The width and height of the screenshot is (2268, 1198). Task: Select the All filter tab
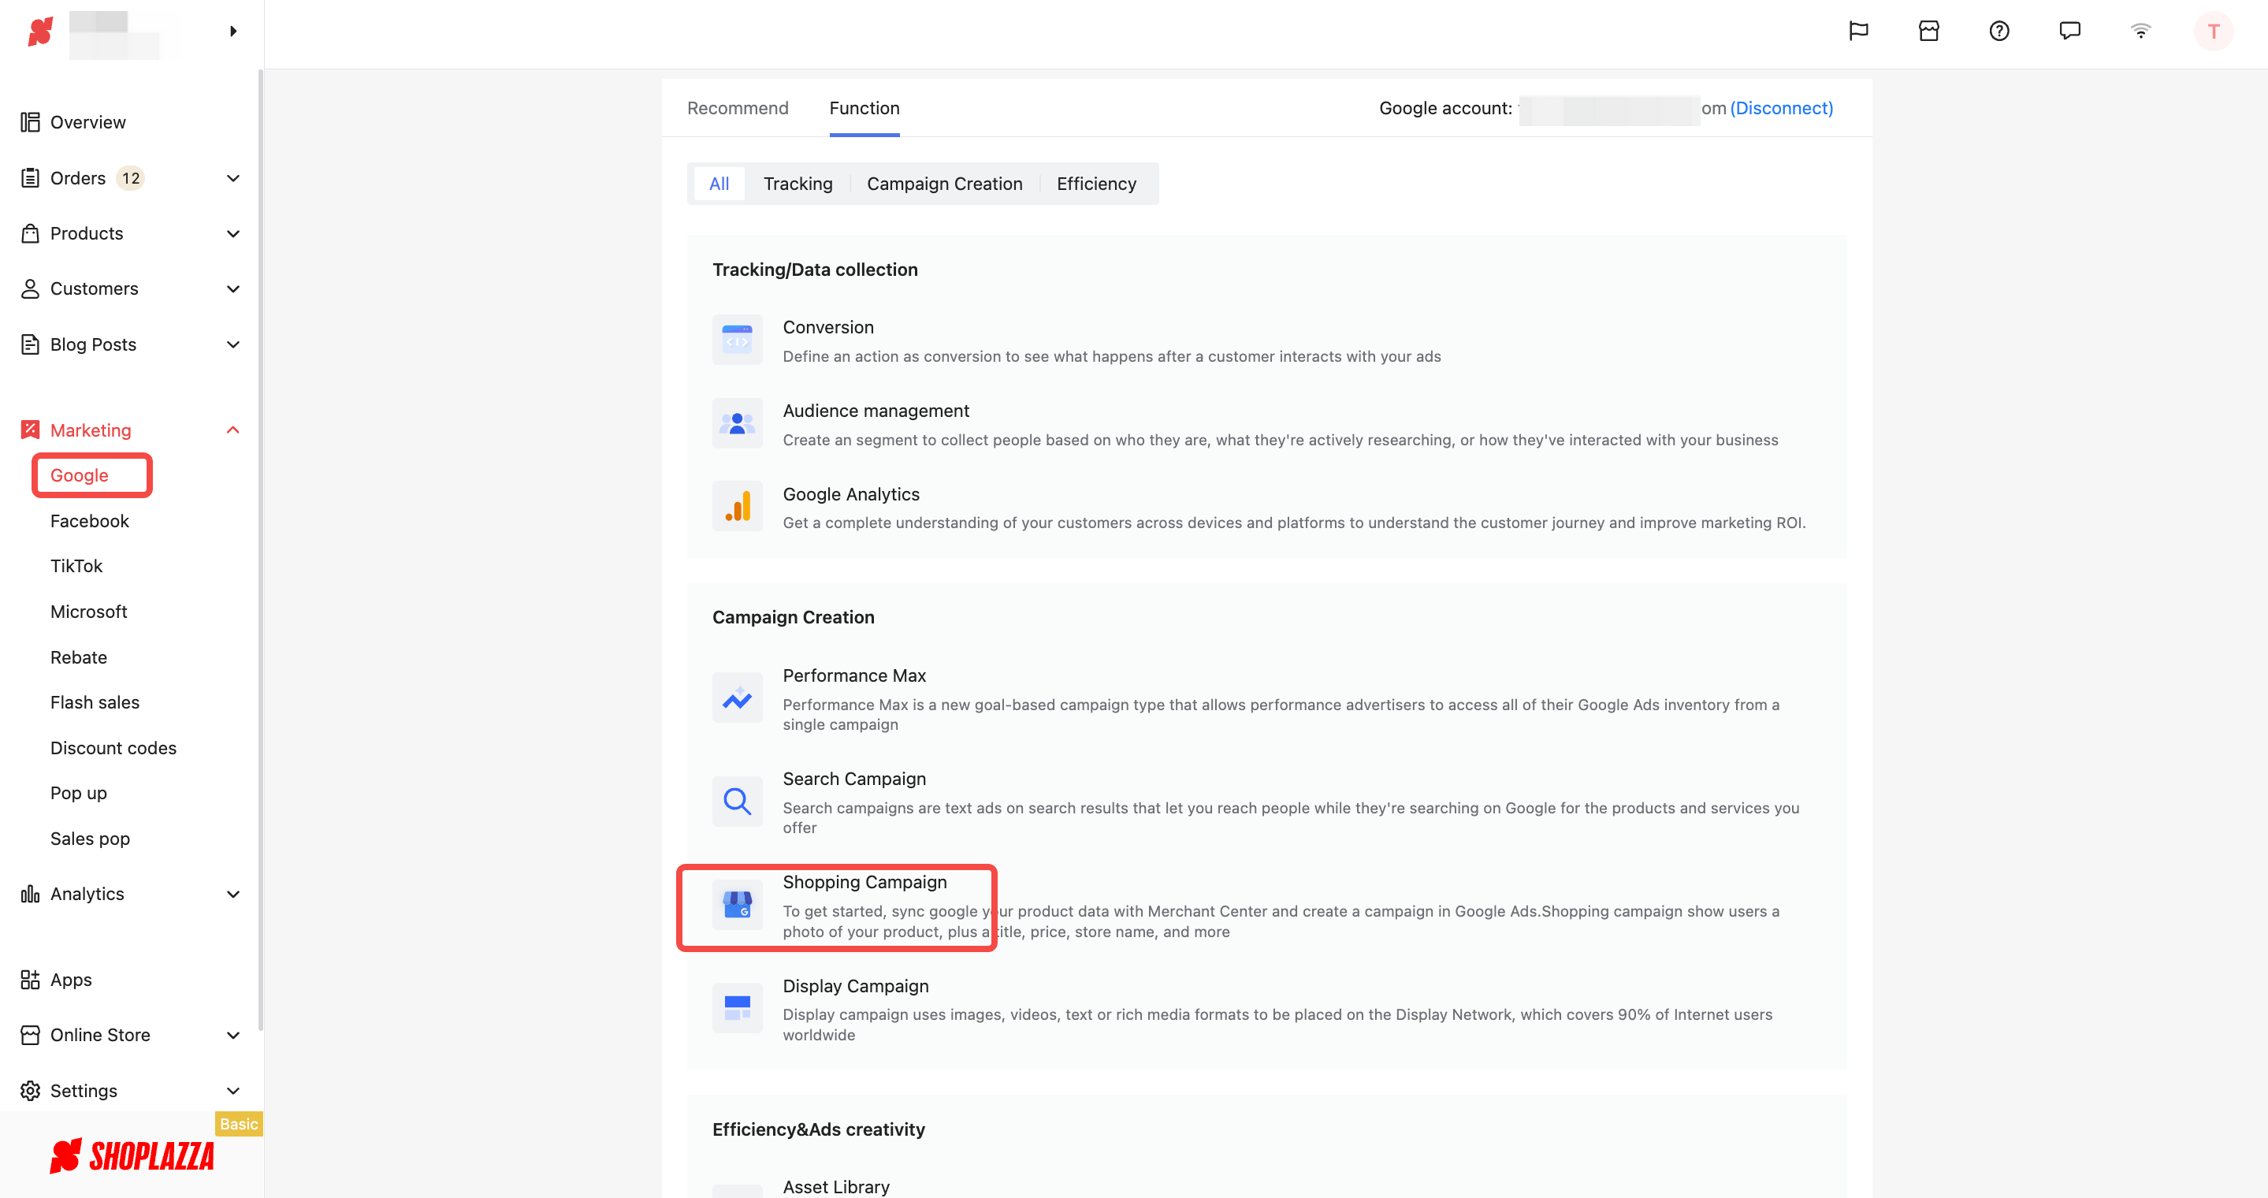point(719,184)
